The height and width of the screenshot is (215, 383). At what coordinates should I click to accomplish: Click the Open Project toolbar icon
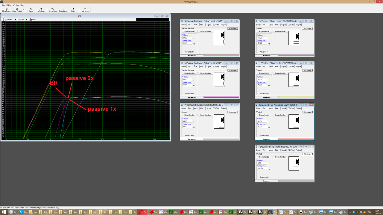[x=17, y=9]
